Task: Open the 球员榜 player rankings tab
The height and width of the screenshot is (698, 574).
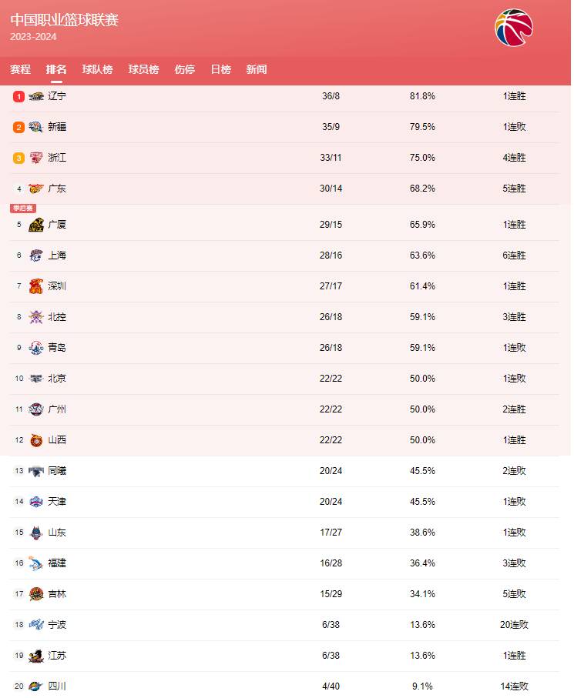Action: [x=143, y=69]
